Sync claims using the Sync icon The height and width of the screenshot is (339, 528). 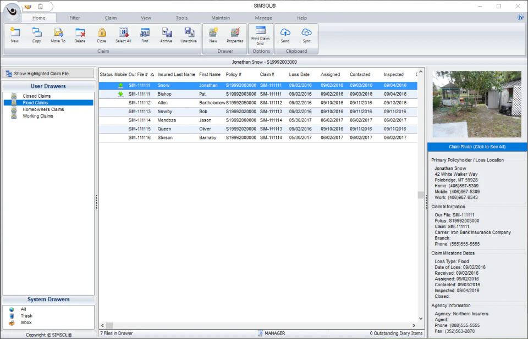tap(306, 35)
